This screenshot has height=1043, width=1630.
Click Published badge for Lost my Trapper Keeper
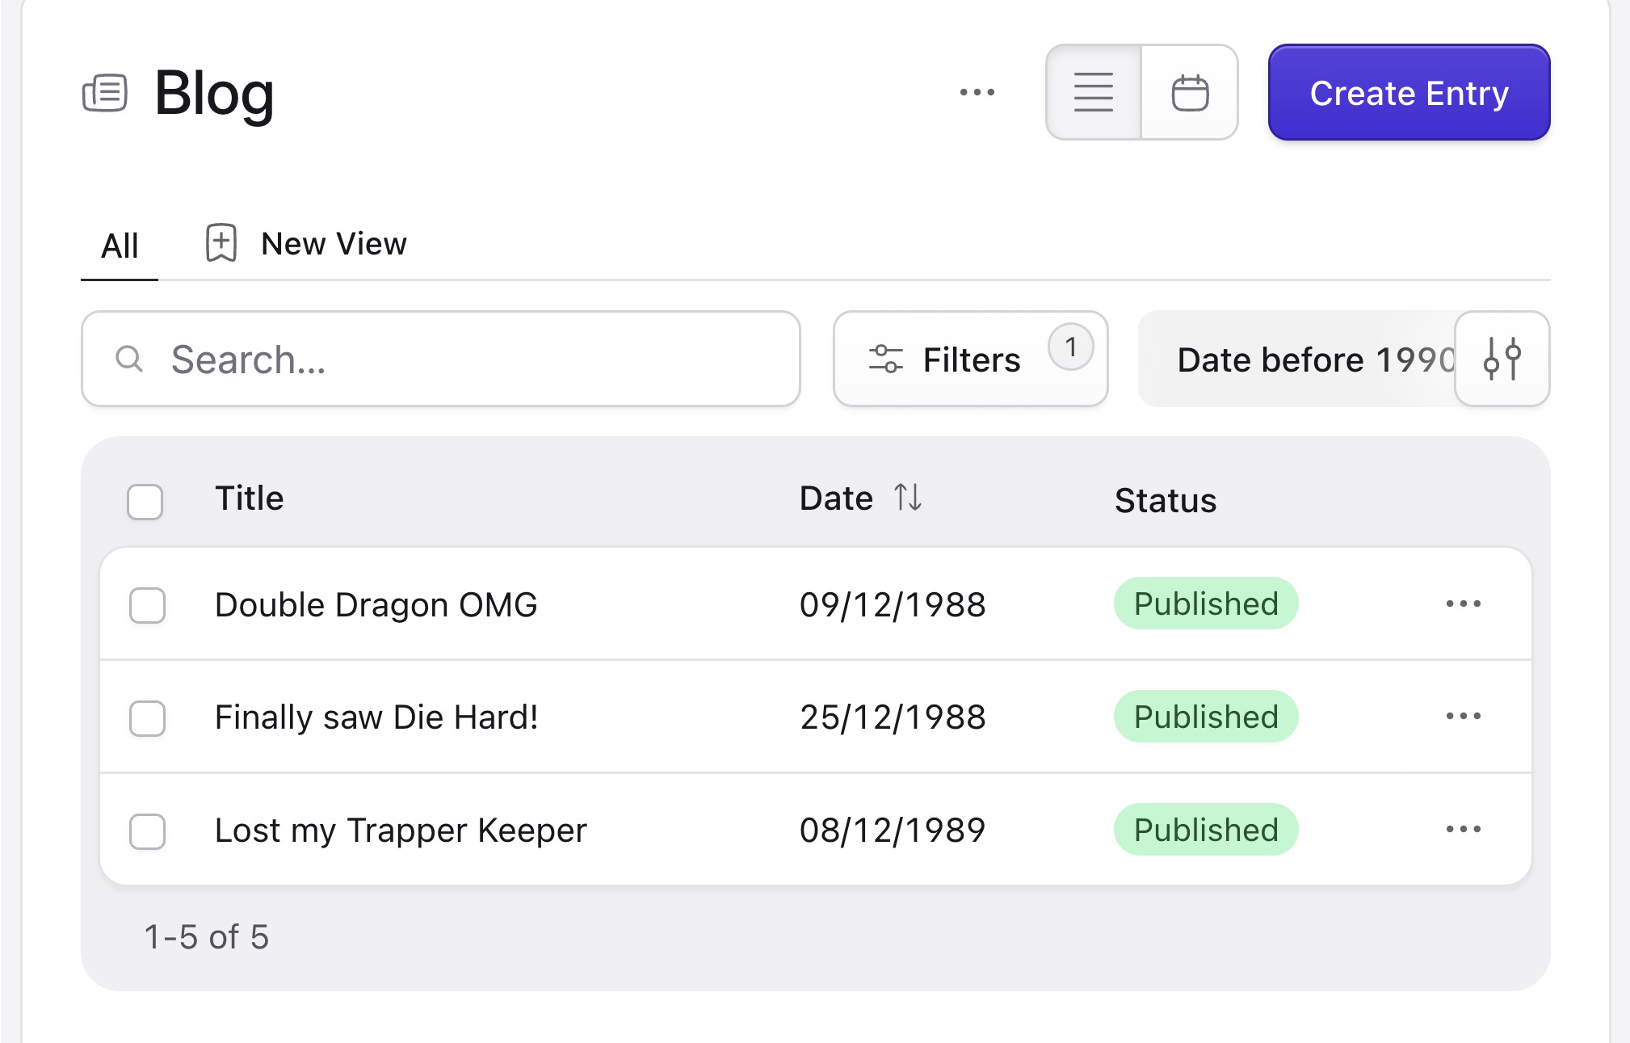click(1206, 830)
